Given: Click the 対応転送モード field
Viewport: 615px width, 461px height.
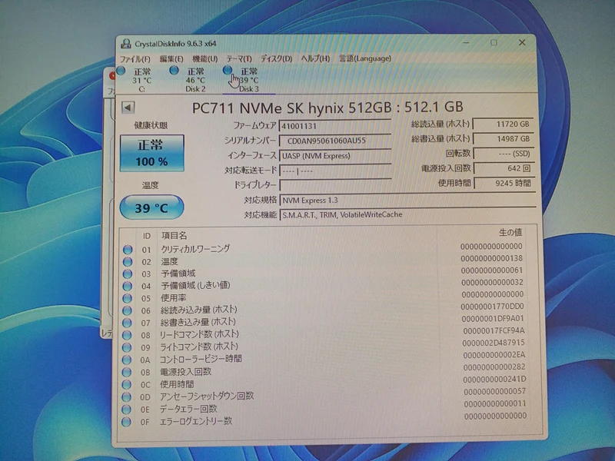Looking at the screenshot, I should [335, 171].
